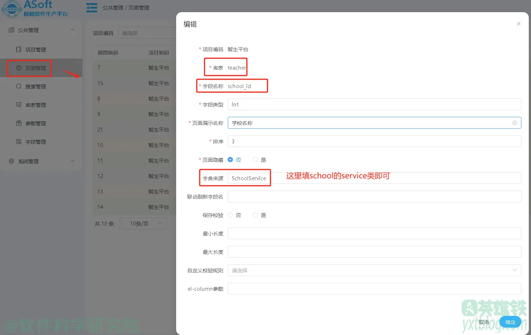Click the 确定 confirm button

[510, 322]
